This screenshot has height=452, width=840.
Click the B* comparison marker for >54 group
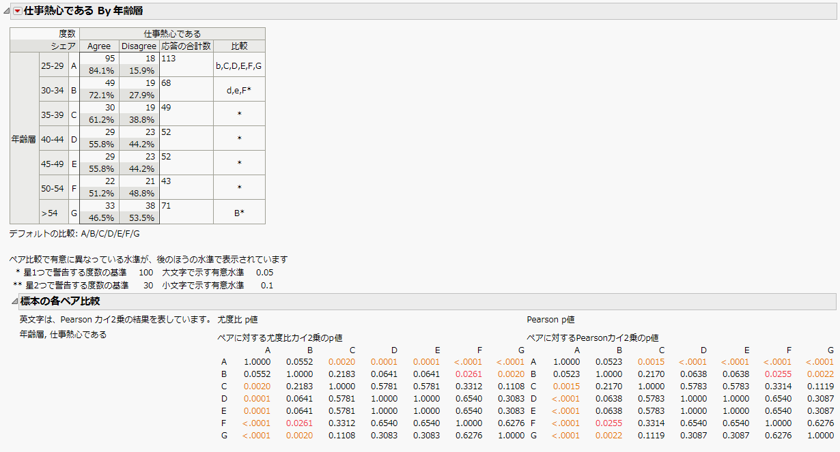238,211
